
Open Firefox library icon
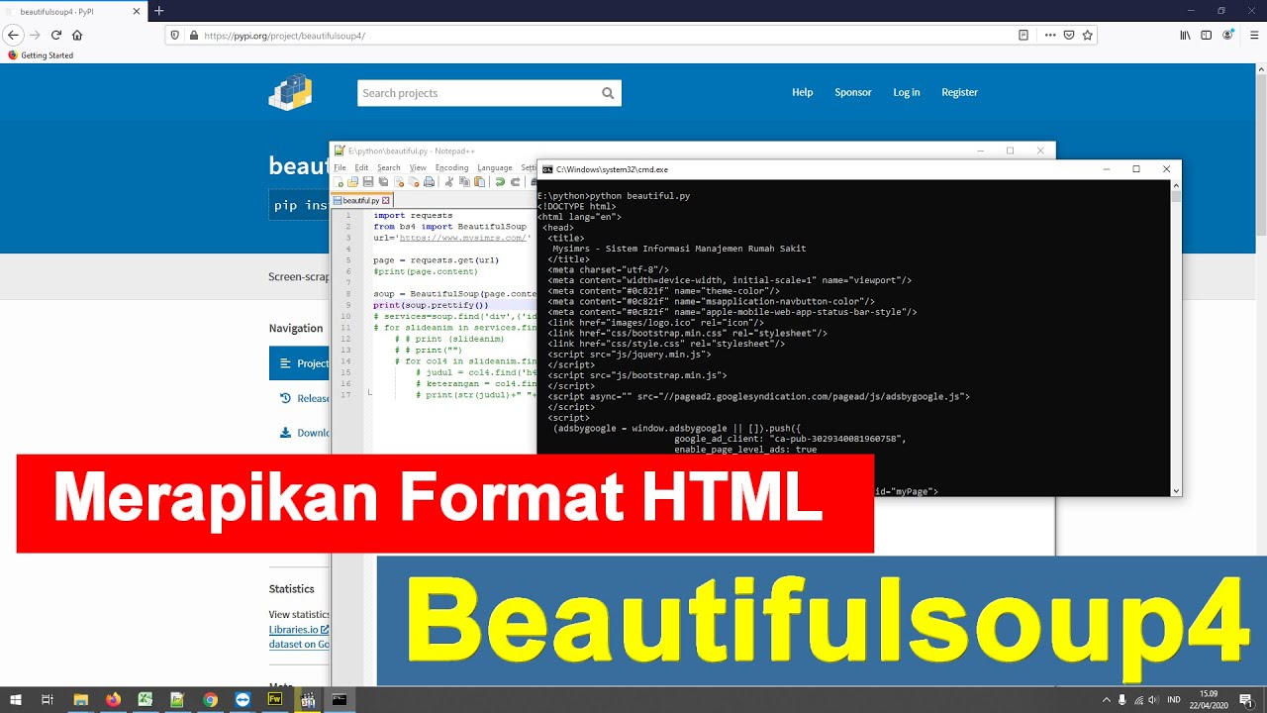[1185, 35]
